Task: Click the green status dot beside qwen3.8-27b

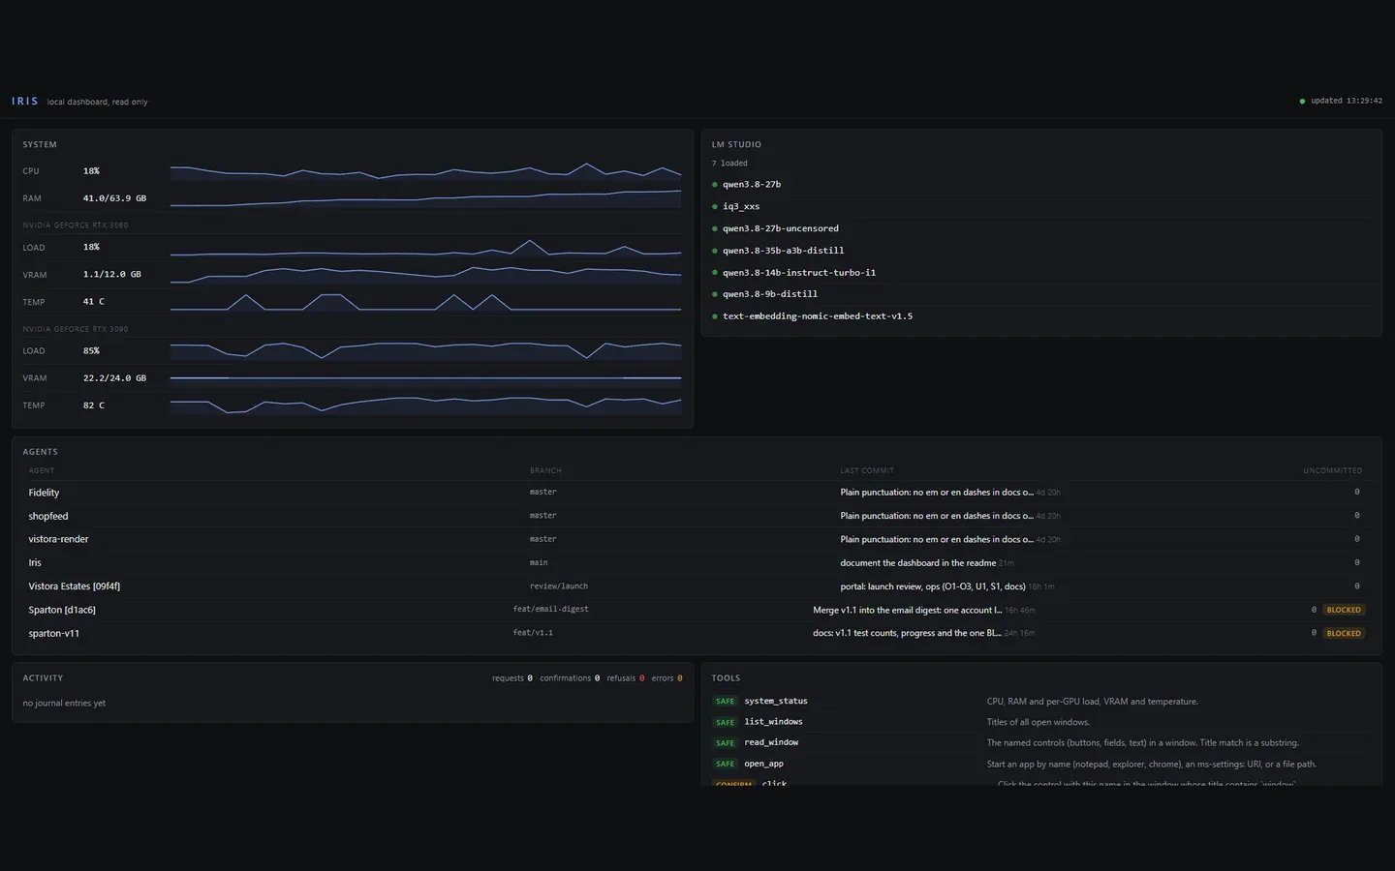Action: coord(715,185)
